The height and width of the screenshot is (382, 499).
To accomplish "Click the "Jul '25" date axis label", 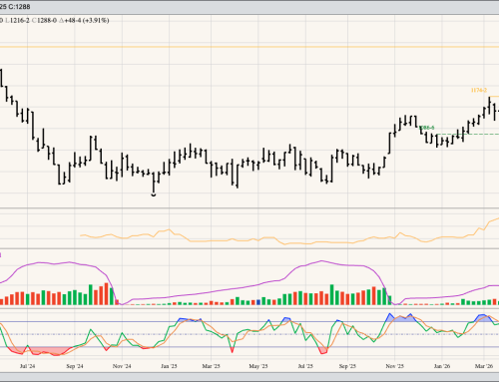I will coord(305,366).
